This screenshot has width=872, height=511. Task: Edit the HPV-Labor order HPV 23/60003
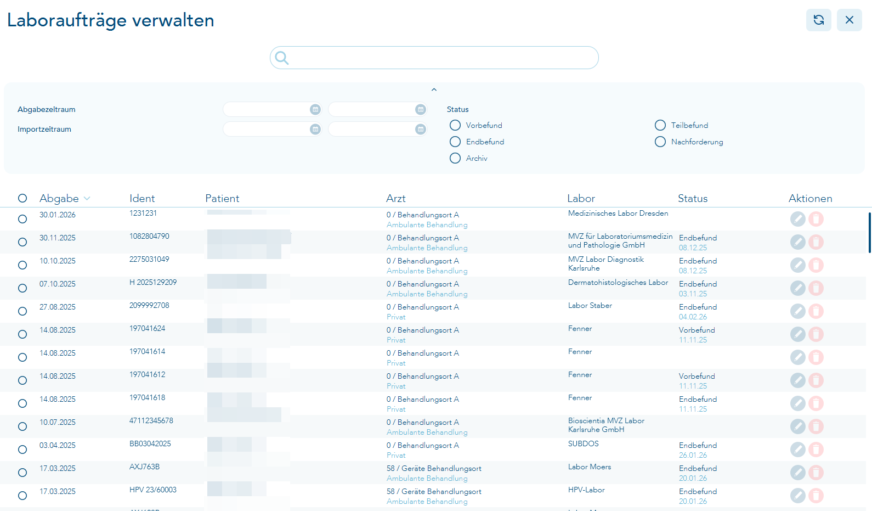(797, 496)
